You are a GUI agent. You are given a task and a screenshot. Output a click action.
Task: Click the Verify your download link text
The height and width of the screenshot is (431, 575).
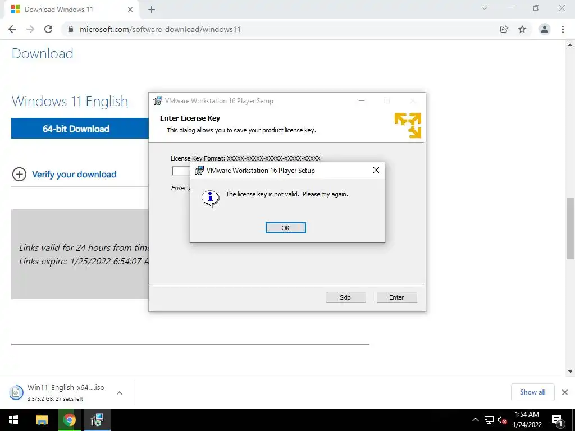coord(74,174)
